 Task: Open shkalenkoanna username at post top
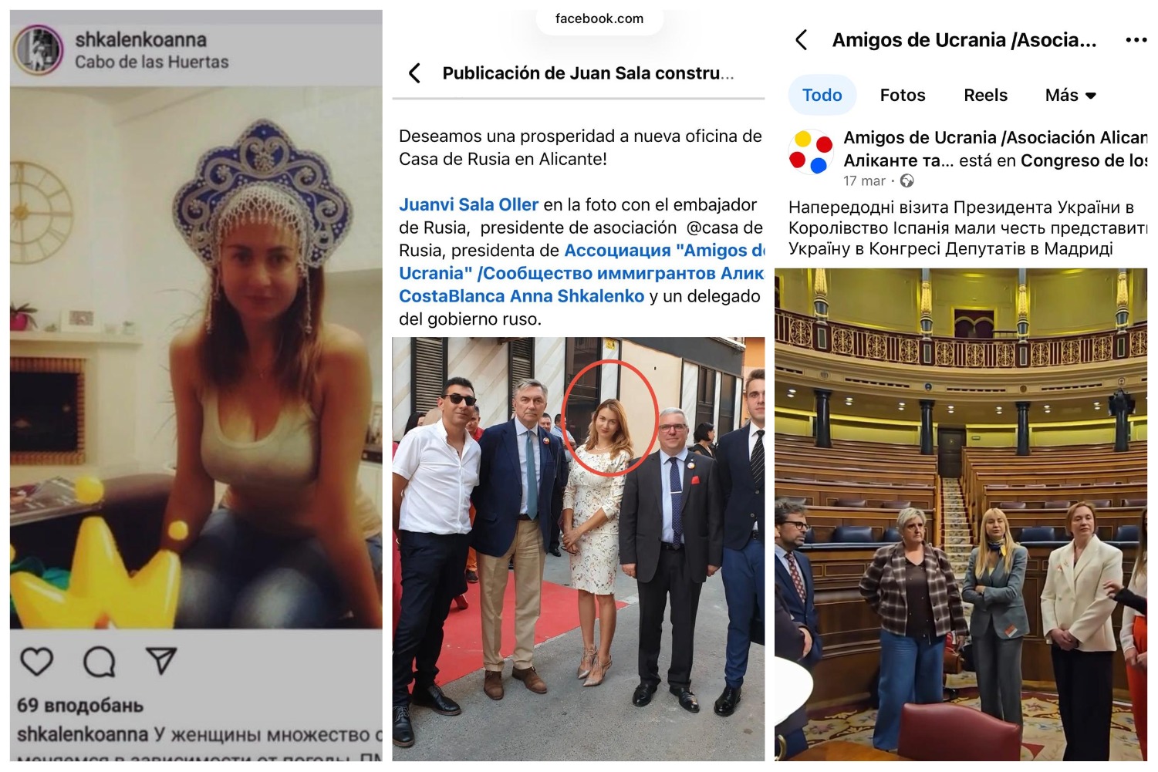[140, 39]
